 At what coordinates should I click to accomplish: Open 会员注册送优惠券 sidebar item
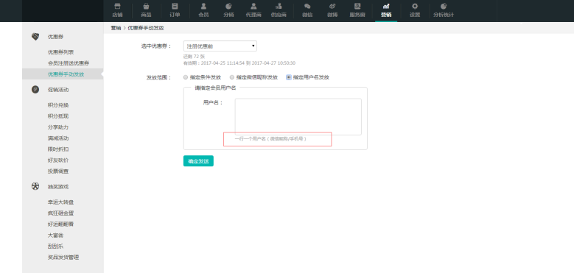[x=69, y=63]
